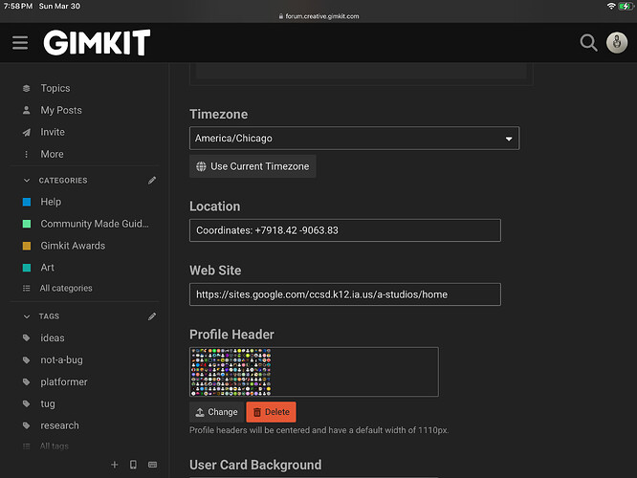Open My Posts in the sidebar
Image resolution: width=637 pixels, height=478 pixels.
click(x=60, y=110)
